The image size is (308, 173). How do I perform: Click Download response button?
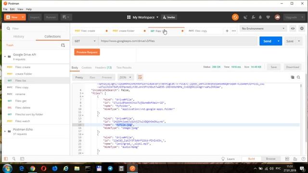[293, 67]
